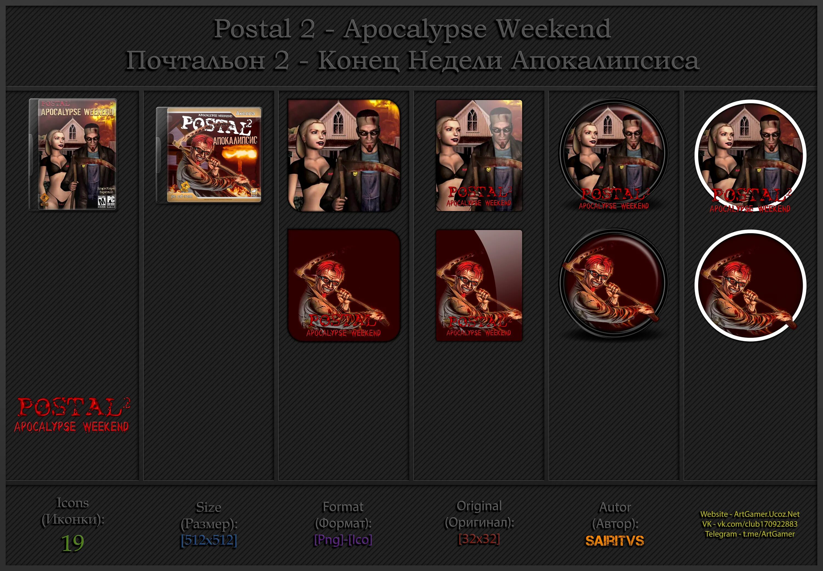The width and height of the screenshot is (823, 571).
Task: Click the purple [Png]-[Ico] format label
Action: tap(343, 539)
